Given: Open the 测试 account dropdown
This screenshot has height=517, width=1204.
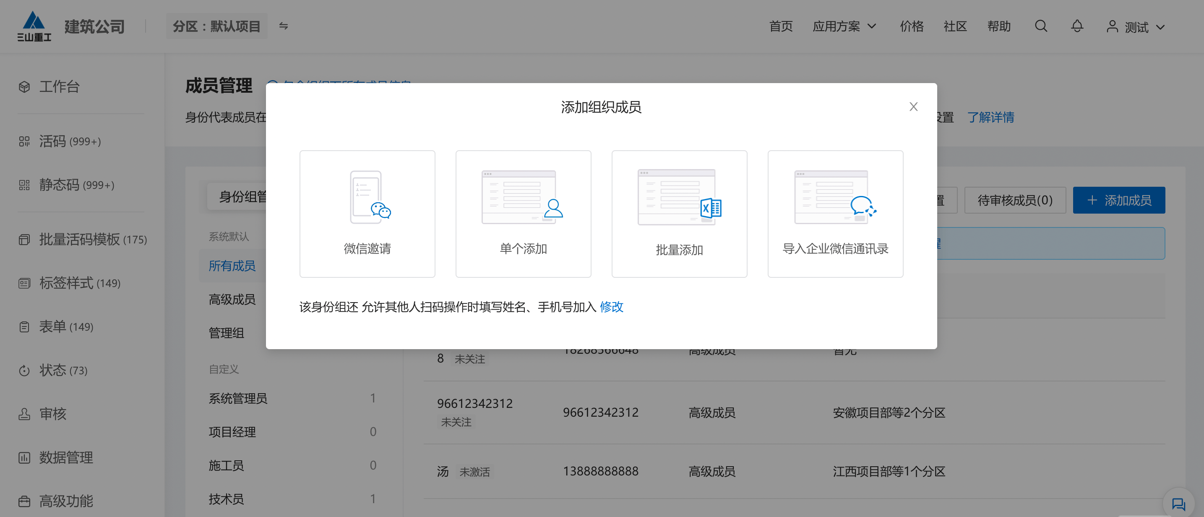Looking at the screenshot, I should coord(1141,27).
